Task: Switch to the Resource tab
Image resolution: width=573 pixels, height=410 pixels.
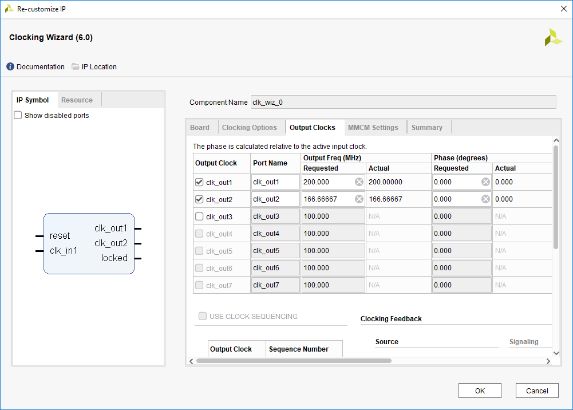Action: coord(77,100)
